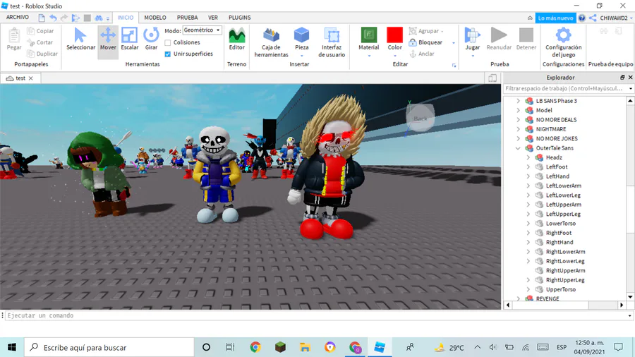Select the INICIO tab
The width and height of the screenshot is (635, 357).
[125, 18]
